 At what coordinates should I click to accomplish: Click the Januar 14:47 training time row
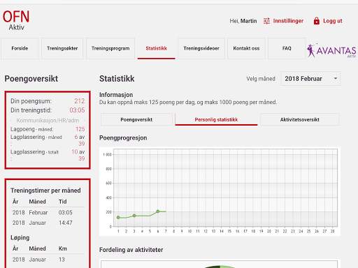pos(48,223)
